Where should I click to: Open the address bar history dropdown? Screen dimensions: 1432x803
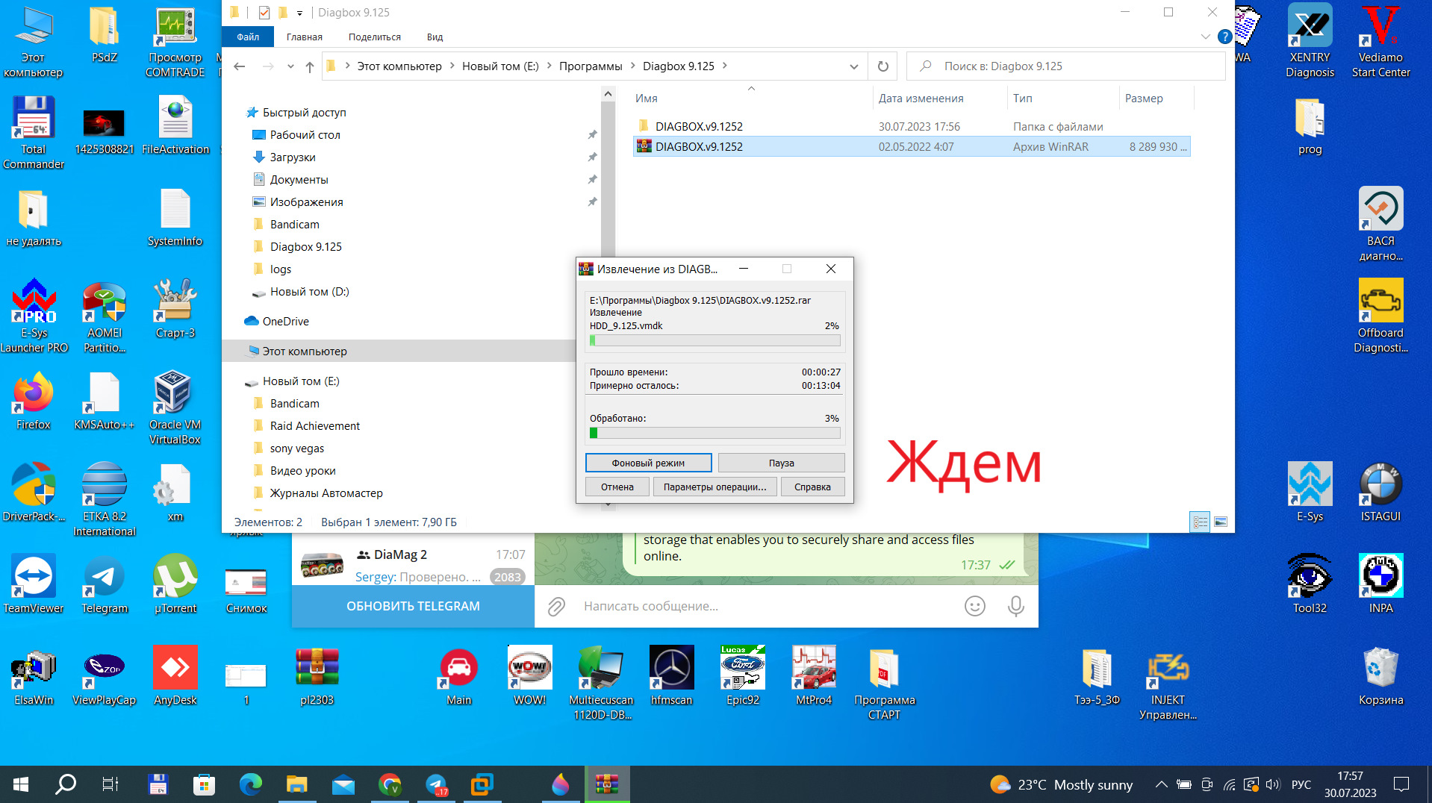point(853,66)
